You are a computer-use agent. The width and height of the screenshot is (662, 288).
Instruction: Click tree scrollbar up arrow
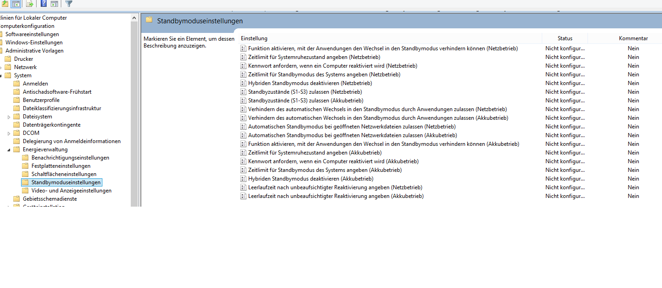(134, 18)
